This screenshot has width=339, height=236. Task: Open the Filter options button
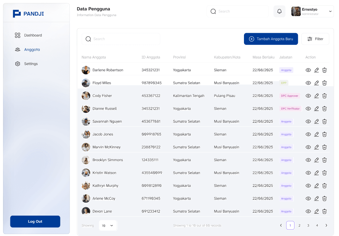pos(315,39)
